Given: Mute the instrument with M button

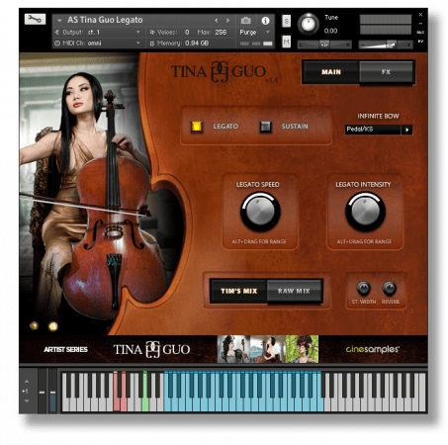Looking at the screenshot, I should [x=286, y=42].
